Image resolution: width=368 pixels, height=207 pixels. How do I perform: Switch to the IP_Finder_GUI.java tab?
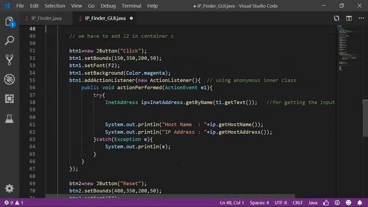coord(105,18)
